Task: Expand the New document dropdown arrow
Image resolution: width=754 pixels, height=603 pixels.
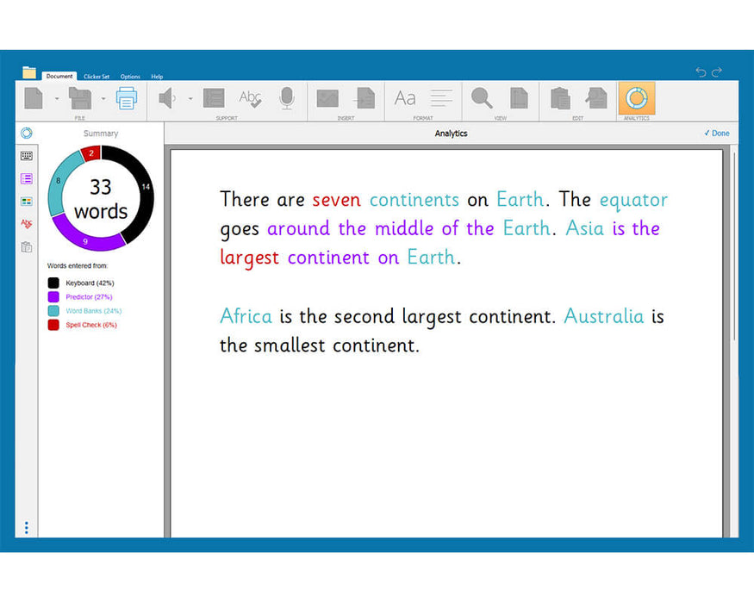Action: 57,99
